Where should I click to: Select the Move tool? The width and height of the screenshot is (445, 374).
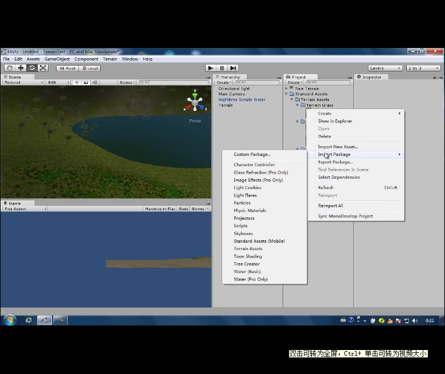pyautogui.click(x=21, y=68)
